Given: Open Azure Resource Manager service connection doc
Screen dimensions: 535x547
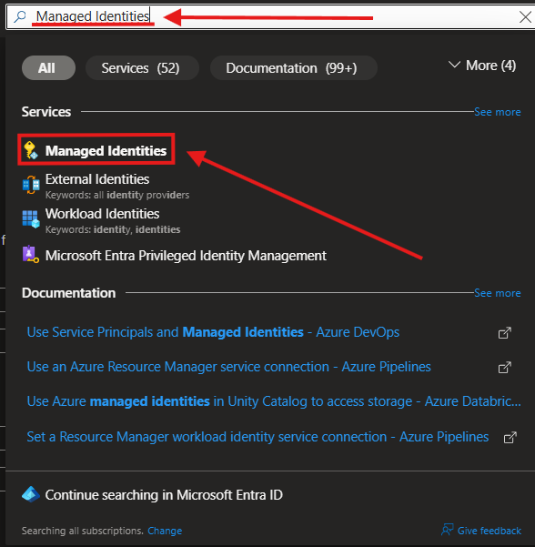Looking at the screenshot, I should (x=228, y=367).
